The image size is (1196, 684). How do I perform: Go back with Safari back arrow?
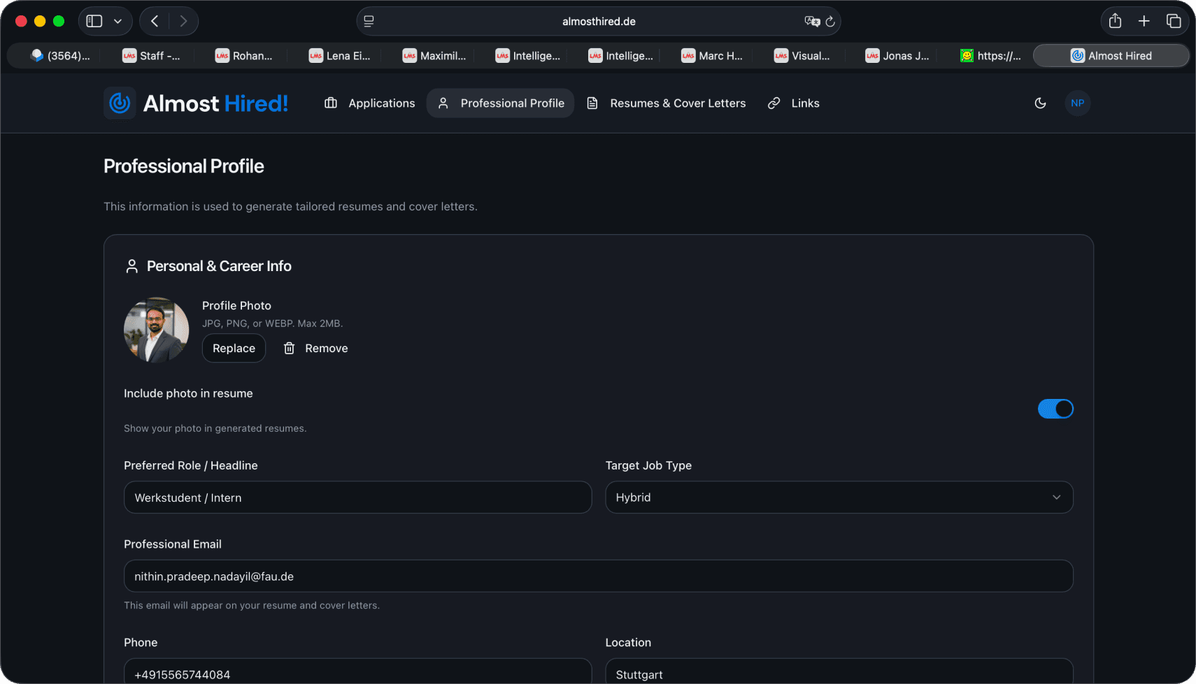click(155, 21)
